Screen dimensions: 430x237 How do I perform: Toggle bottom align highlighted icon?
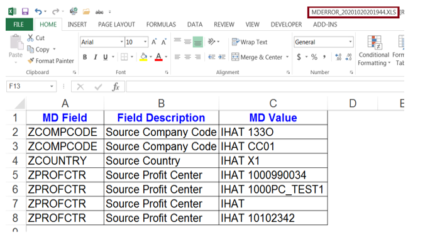(198, 41)
